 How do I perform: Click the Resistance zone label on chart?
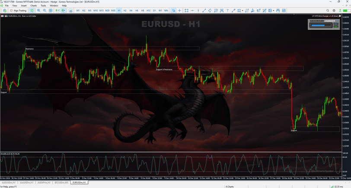click(29, 49)
